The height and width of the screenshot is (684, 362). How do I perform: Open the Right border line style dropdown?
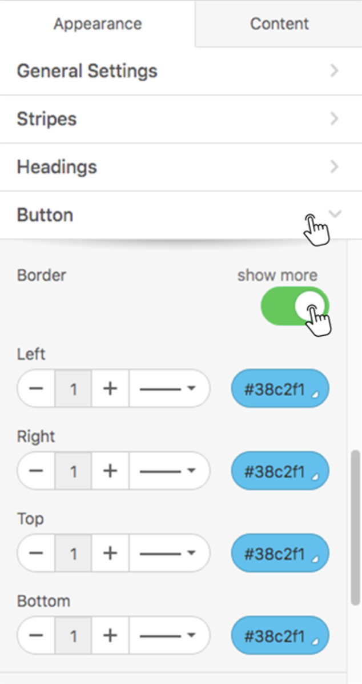coord(170,471)
